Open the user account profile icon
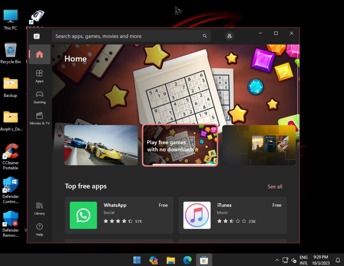 click(x=229, y=36)
